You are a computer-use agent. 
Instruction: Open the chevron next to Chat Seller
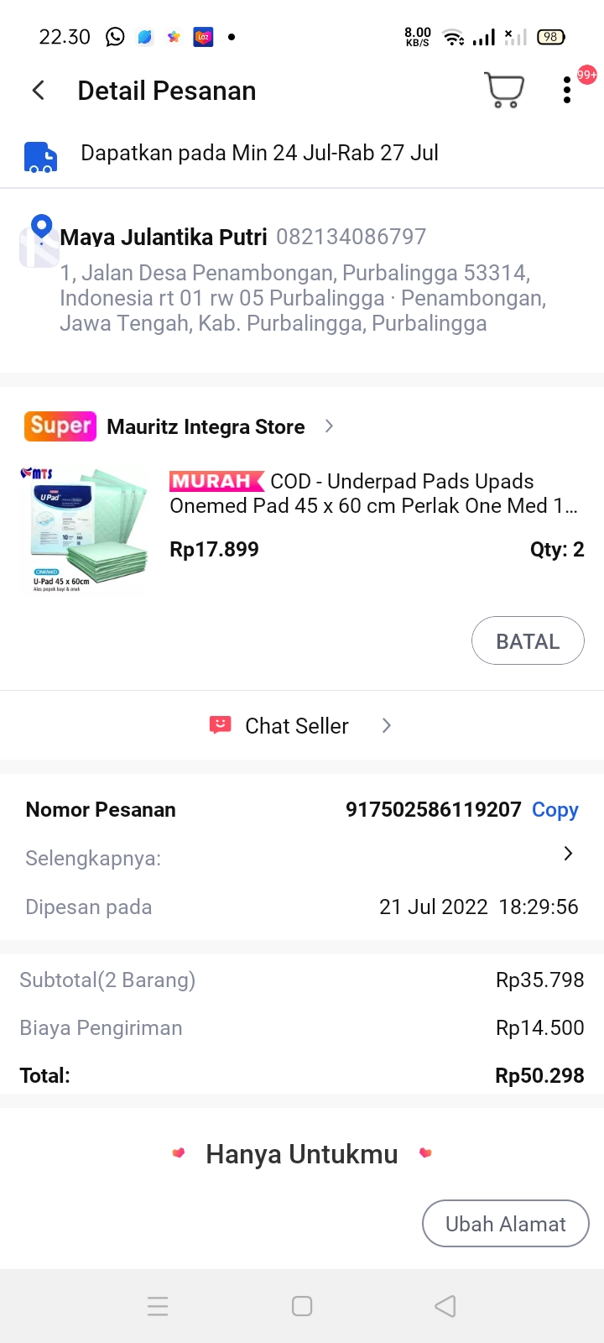point(387,725)
